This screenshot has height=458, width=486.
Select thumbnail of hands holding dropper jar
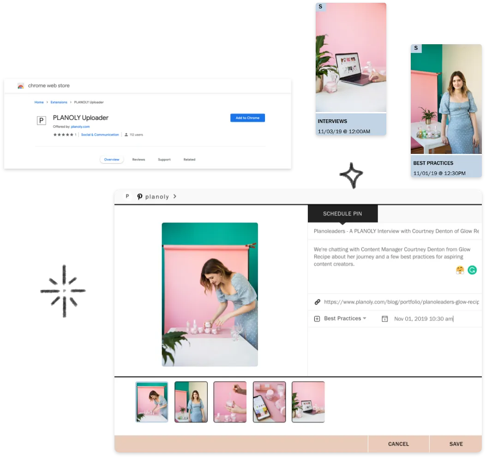tap(230, 402)
